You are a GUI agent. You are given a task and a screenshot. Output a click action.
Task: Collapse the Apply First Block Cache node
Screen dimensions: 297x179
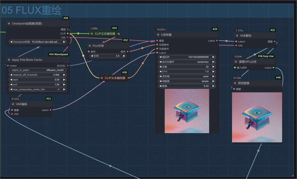[x=9, y=60]
